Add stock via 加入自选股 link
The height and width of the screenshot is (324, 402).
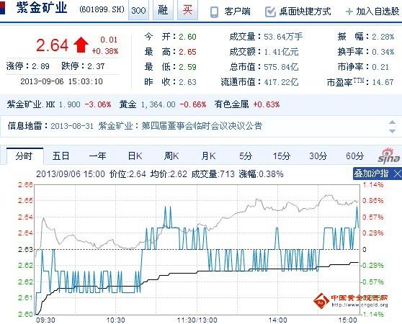[378, 12]
